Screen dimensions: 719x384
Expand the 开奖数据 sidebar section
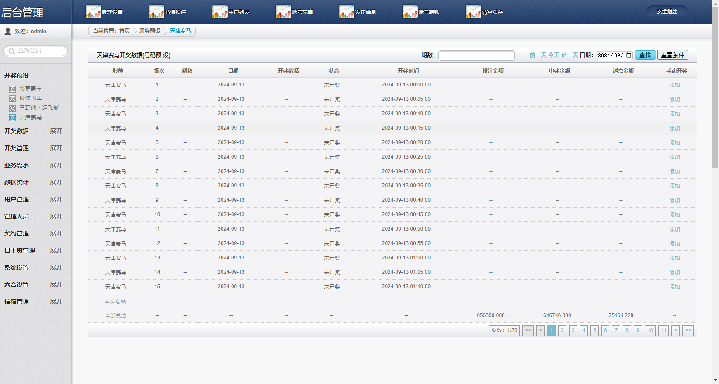pyautogui.click(x=56, y=131)
